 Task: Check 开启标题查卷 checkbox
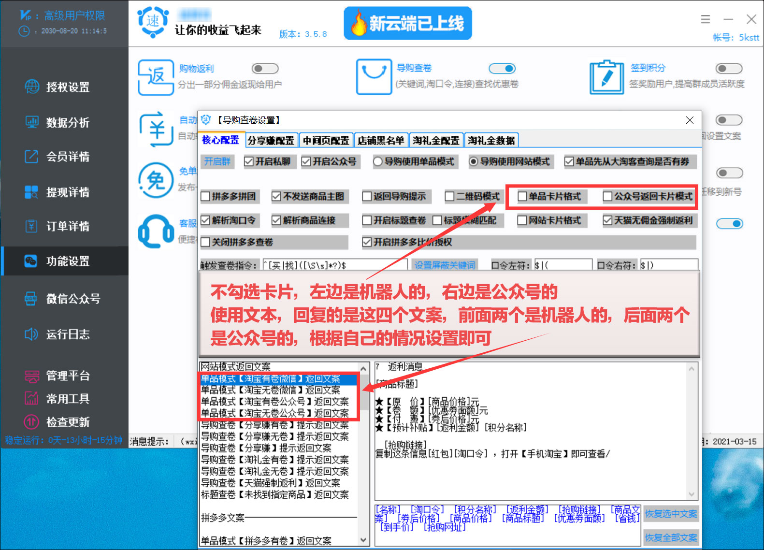(x=367, y=220)
